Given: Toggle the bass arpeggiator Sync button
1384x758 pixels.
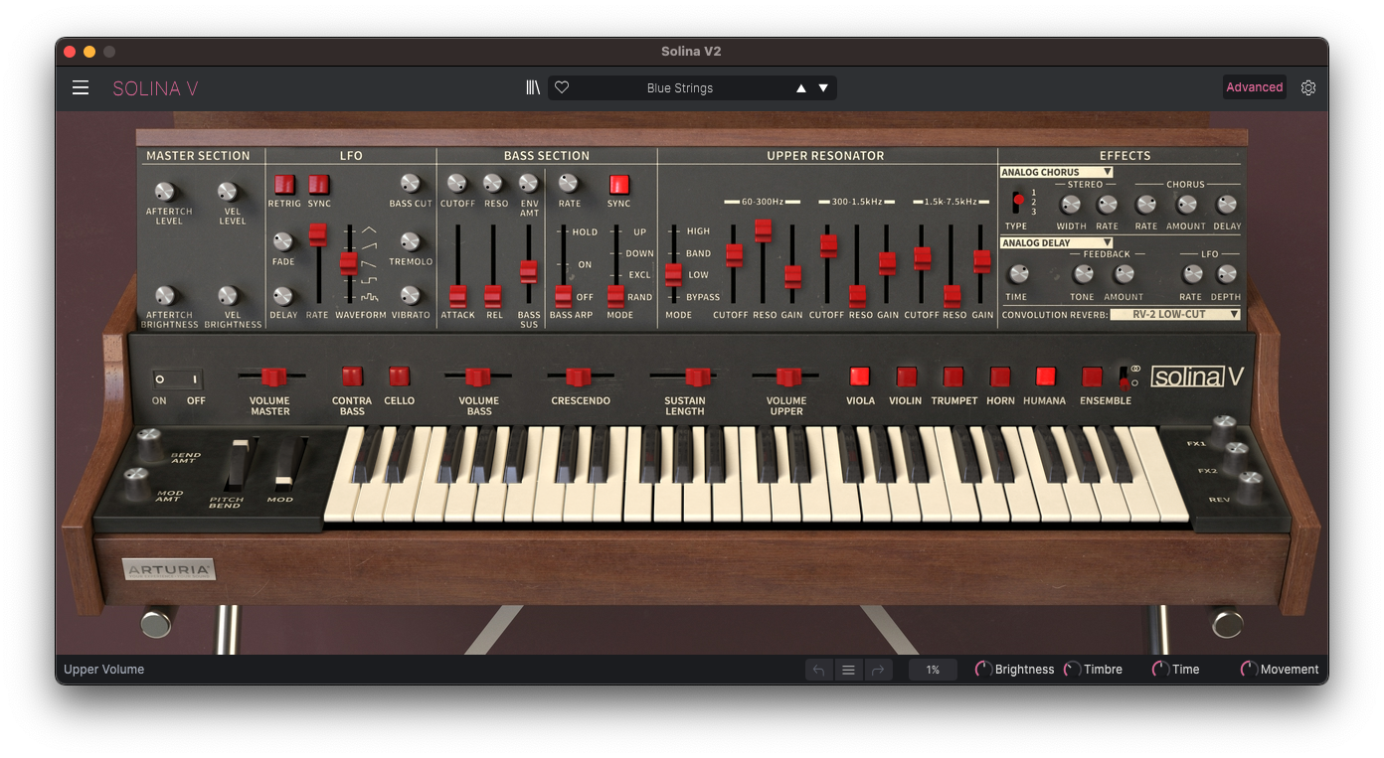Looking at the screenshot, I should (619, 184).
